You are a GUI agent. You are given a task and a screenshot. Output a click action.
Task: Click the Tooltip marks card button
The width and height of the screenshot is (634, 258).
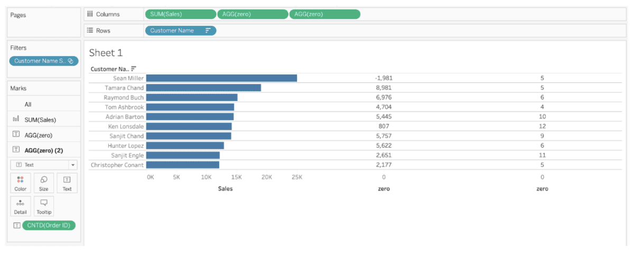click(44, 206)
